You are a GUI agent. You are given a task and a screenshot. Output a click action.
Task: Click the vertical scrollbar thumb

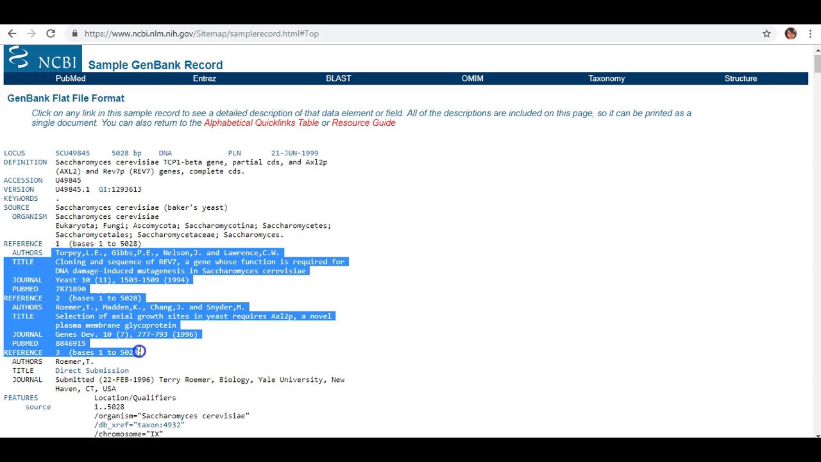click(x=817, y=64)
